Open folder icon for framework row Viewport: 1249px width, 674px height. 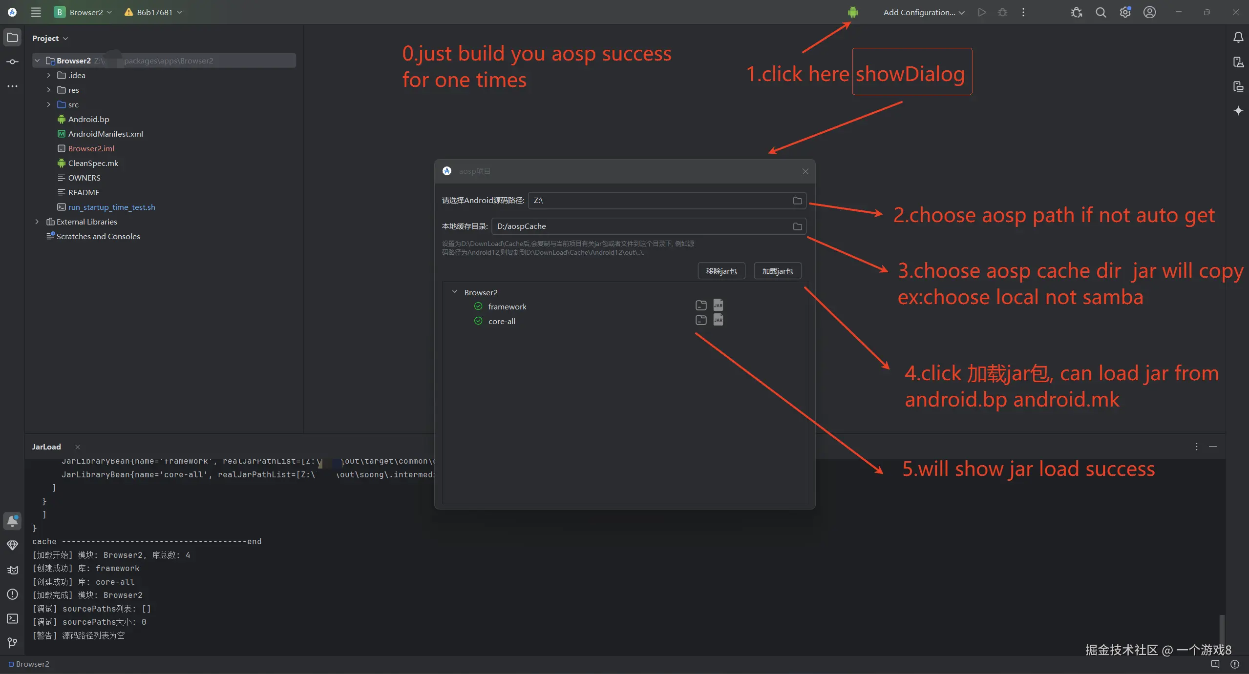(x=701, y=306)
